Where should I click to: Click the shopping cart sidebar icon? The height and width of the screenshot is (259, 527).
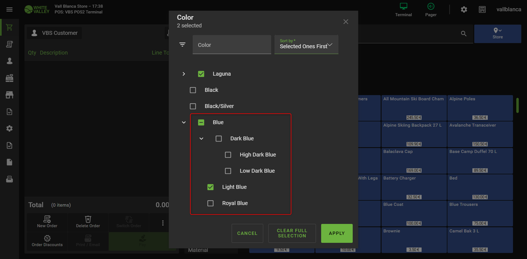[9, 27]
